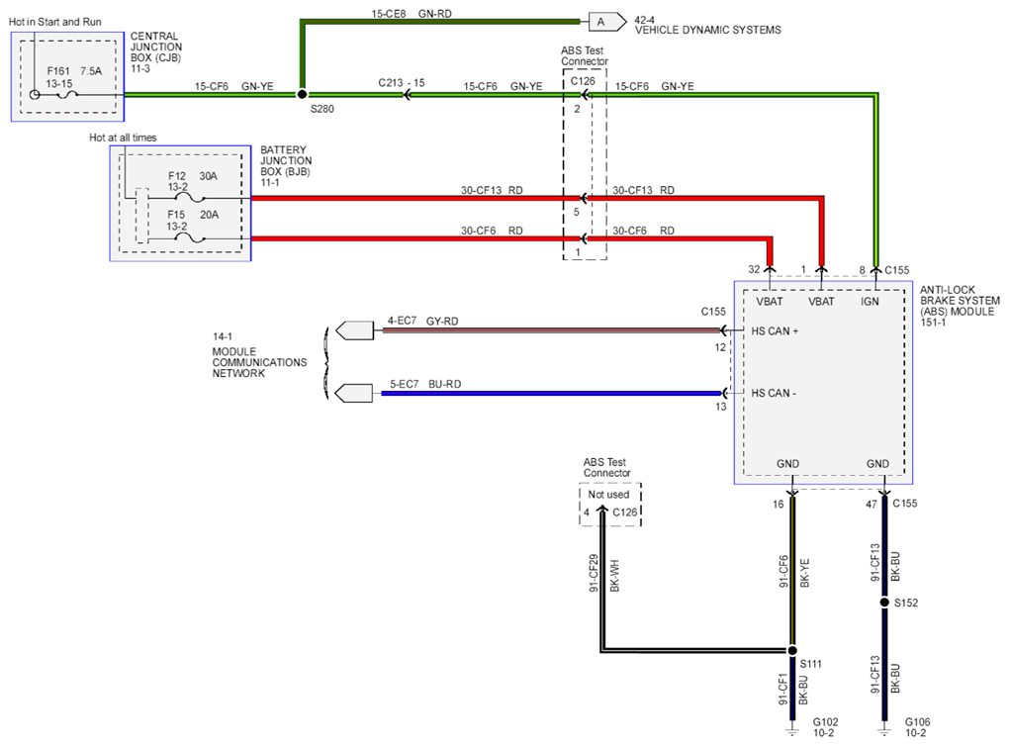1009x746 pixels.
Task: Click the S152 splice dot
Action: [x=884, y=603]
